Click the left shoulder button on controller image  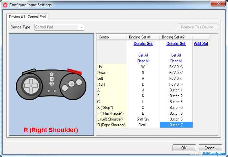[x=29, y=70]
